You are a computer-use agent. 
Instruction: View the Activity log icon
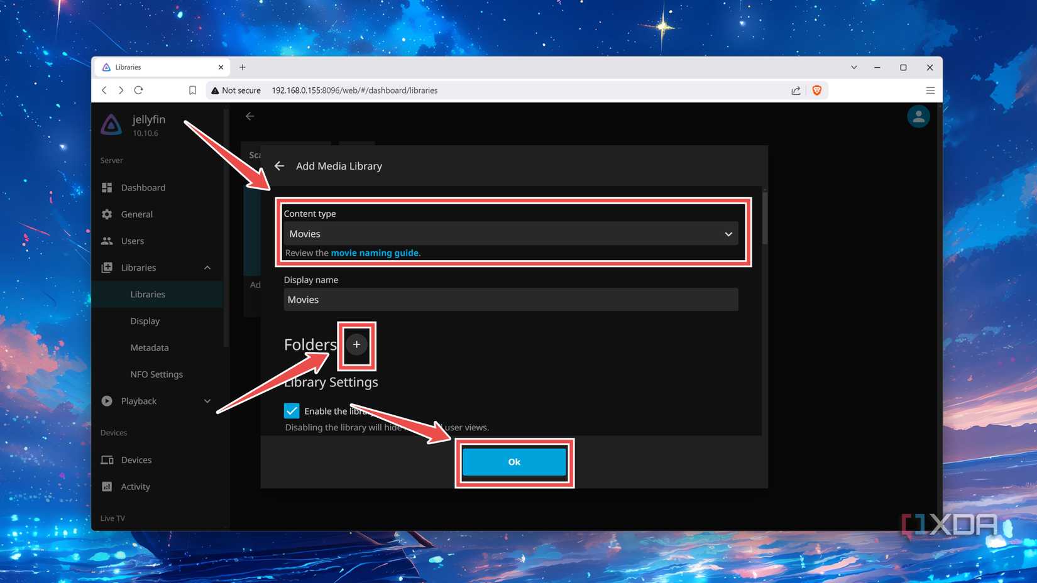click(x=106, y=486)
